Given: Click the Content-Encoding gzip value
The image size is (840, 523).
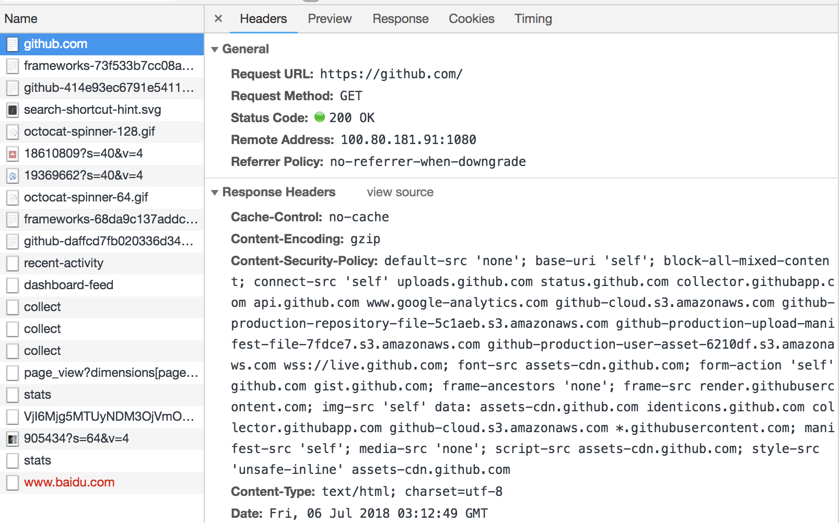Looking at the screenshot, I should [365, 239].
